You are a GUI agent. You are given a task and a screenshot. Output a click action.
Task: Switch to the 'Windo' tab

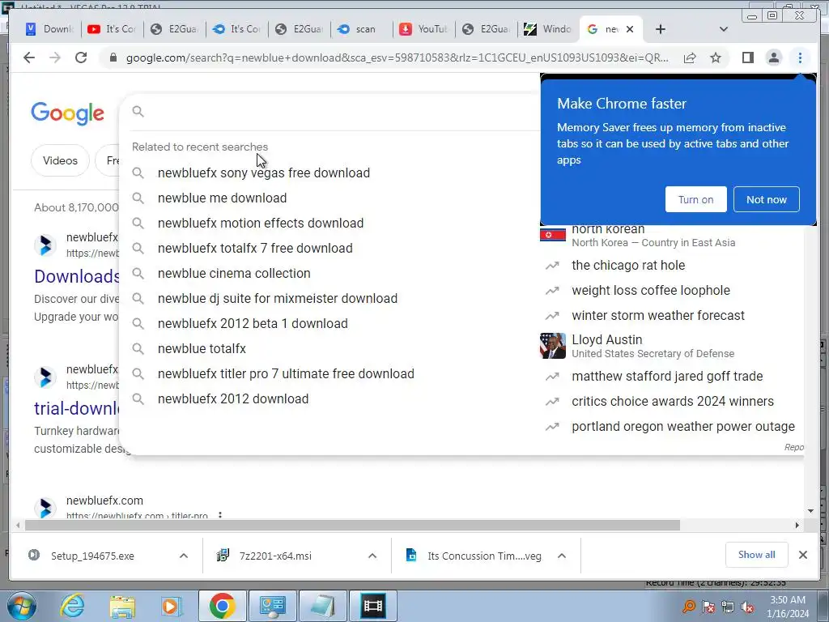tap(548, 29)
